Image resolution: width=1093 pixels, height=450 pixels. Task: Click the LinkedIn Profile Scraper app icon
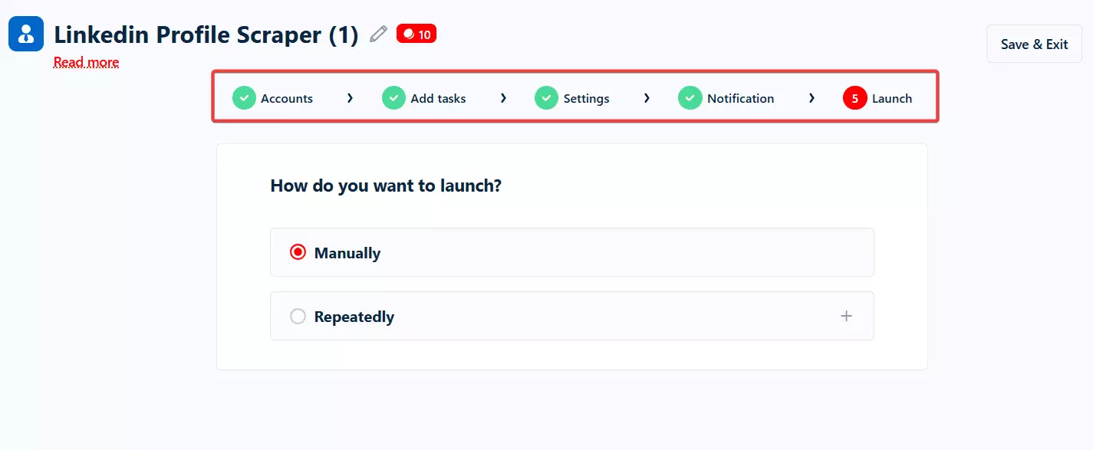click(x=26, y=34)
